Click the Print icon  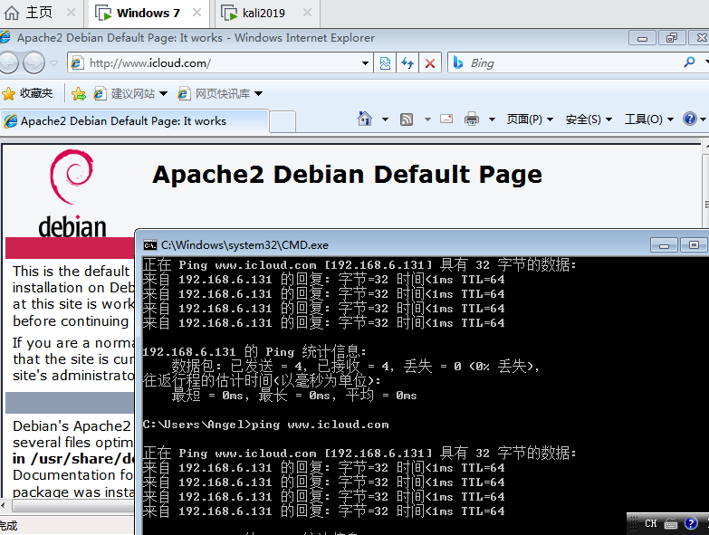[472, 119]
